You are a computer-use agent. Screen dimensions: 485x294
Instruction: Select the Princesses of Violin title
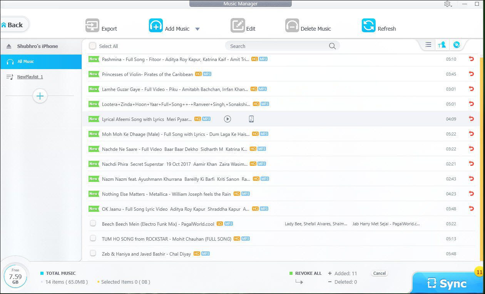147,74
